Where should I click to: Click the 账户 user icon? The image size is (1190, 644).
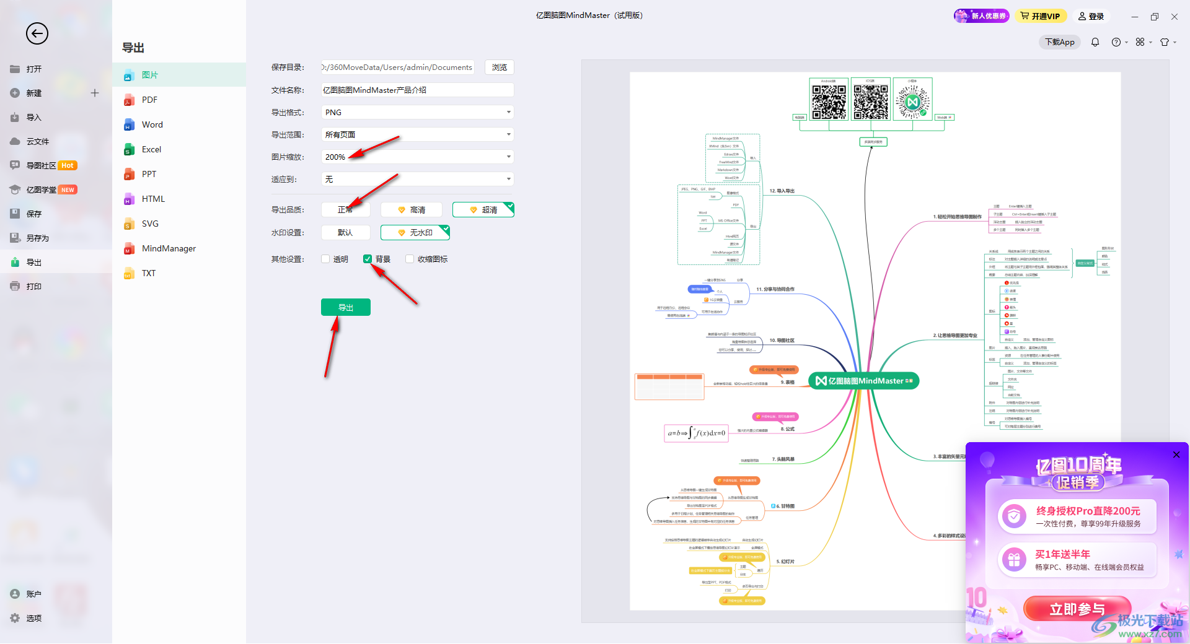point(15,594)
